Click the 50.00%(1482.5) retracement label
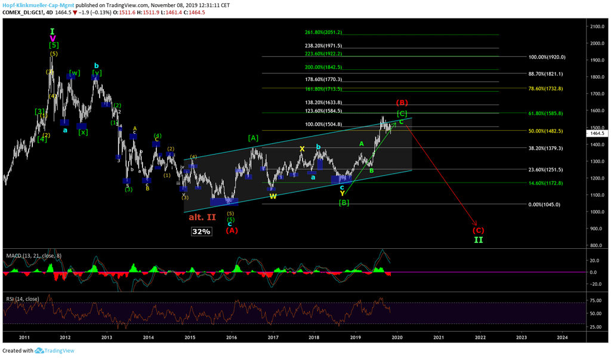 coord(545,131)
